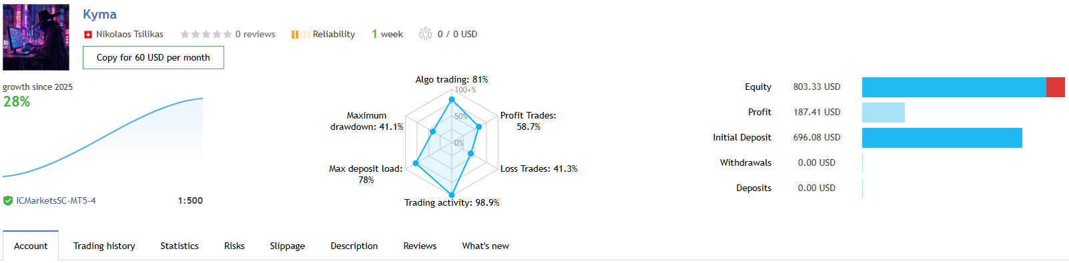Click the orange Reliability bars icon
1069x263 pixels.
300,35
